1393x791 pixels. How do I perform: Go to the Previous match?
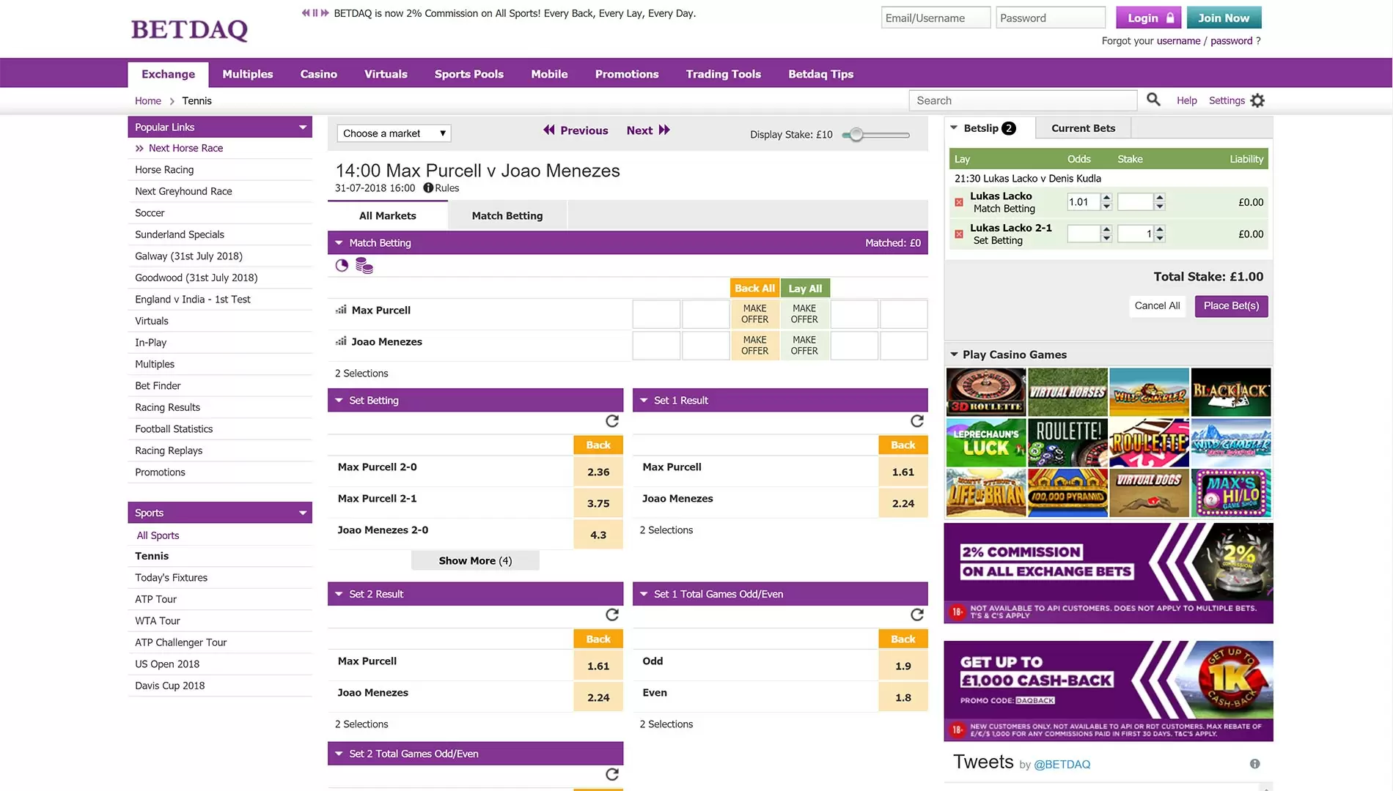576,130
